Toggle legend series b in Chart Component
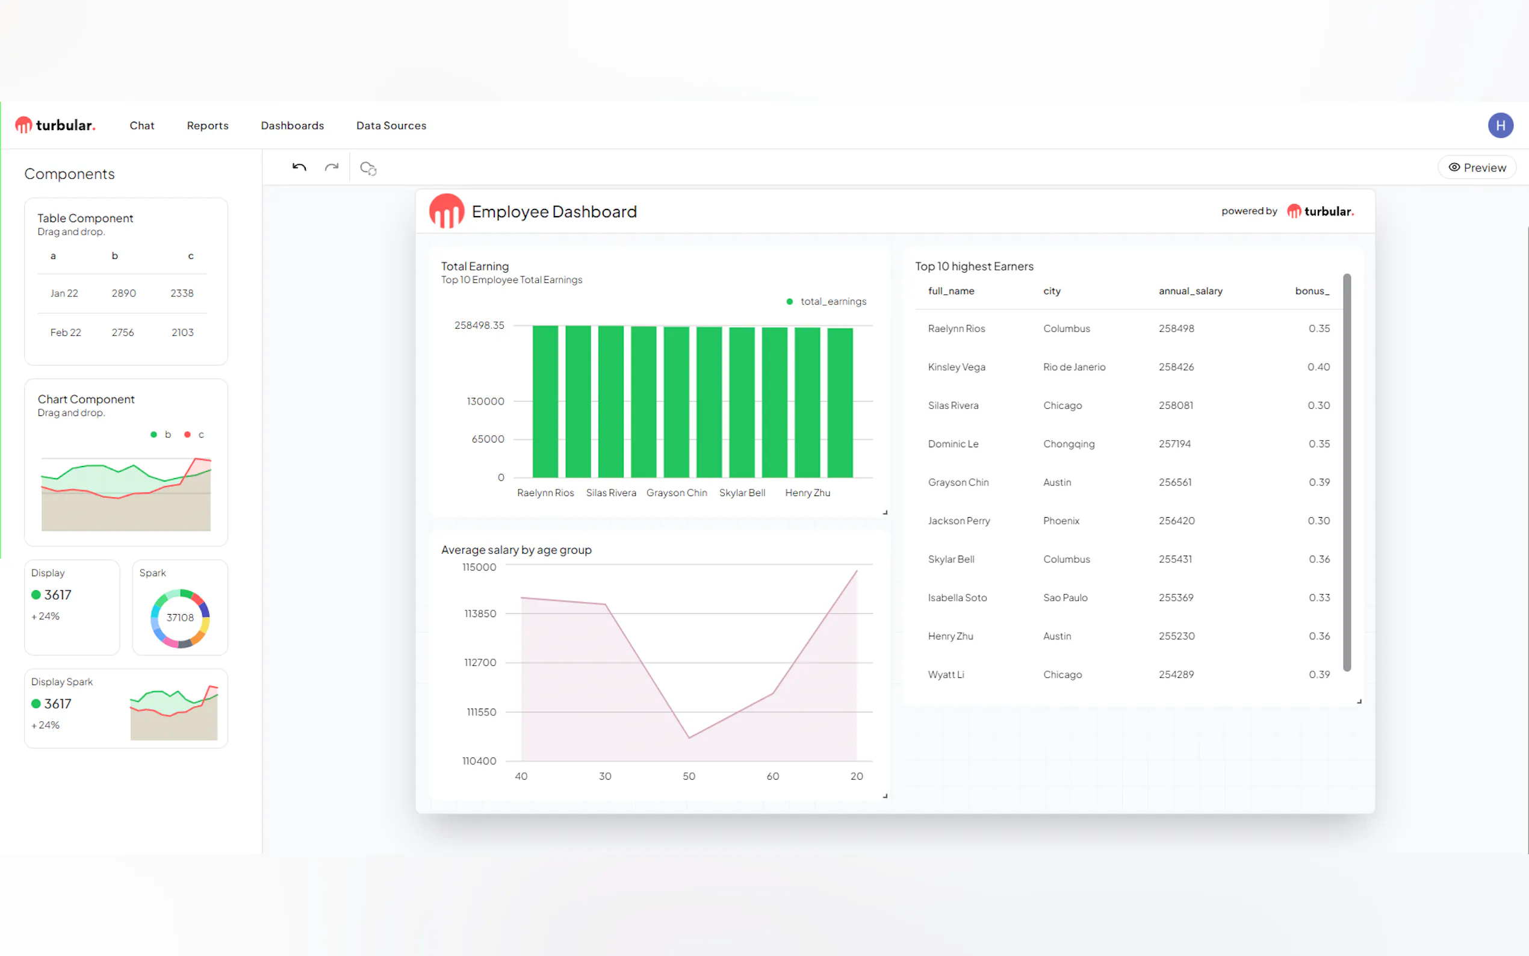 (161, 435)
